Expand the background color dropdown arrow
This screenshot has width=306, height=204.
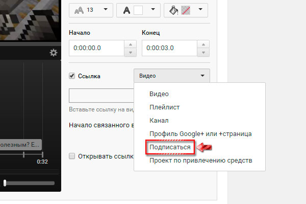(x=200, y=9)
